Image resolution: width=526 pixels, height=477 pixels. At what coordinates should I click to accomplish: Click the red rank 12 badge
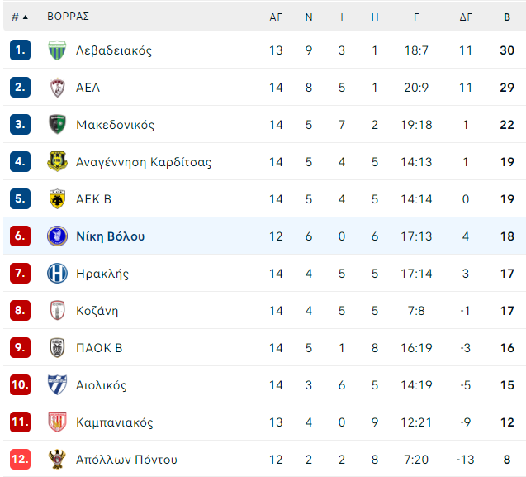tap(20, 459)
